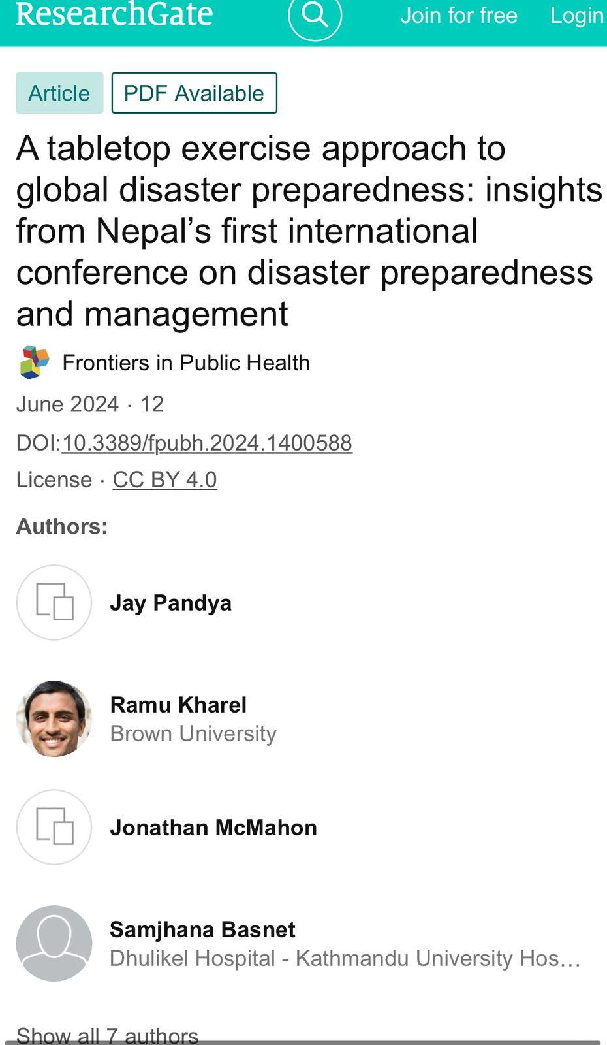Open Samjhana Basnet's author name link
This screenshot has width=607, height=1045.
pos(202,929)
